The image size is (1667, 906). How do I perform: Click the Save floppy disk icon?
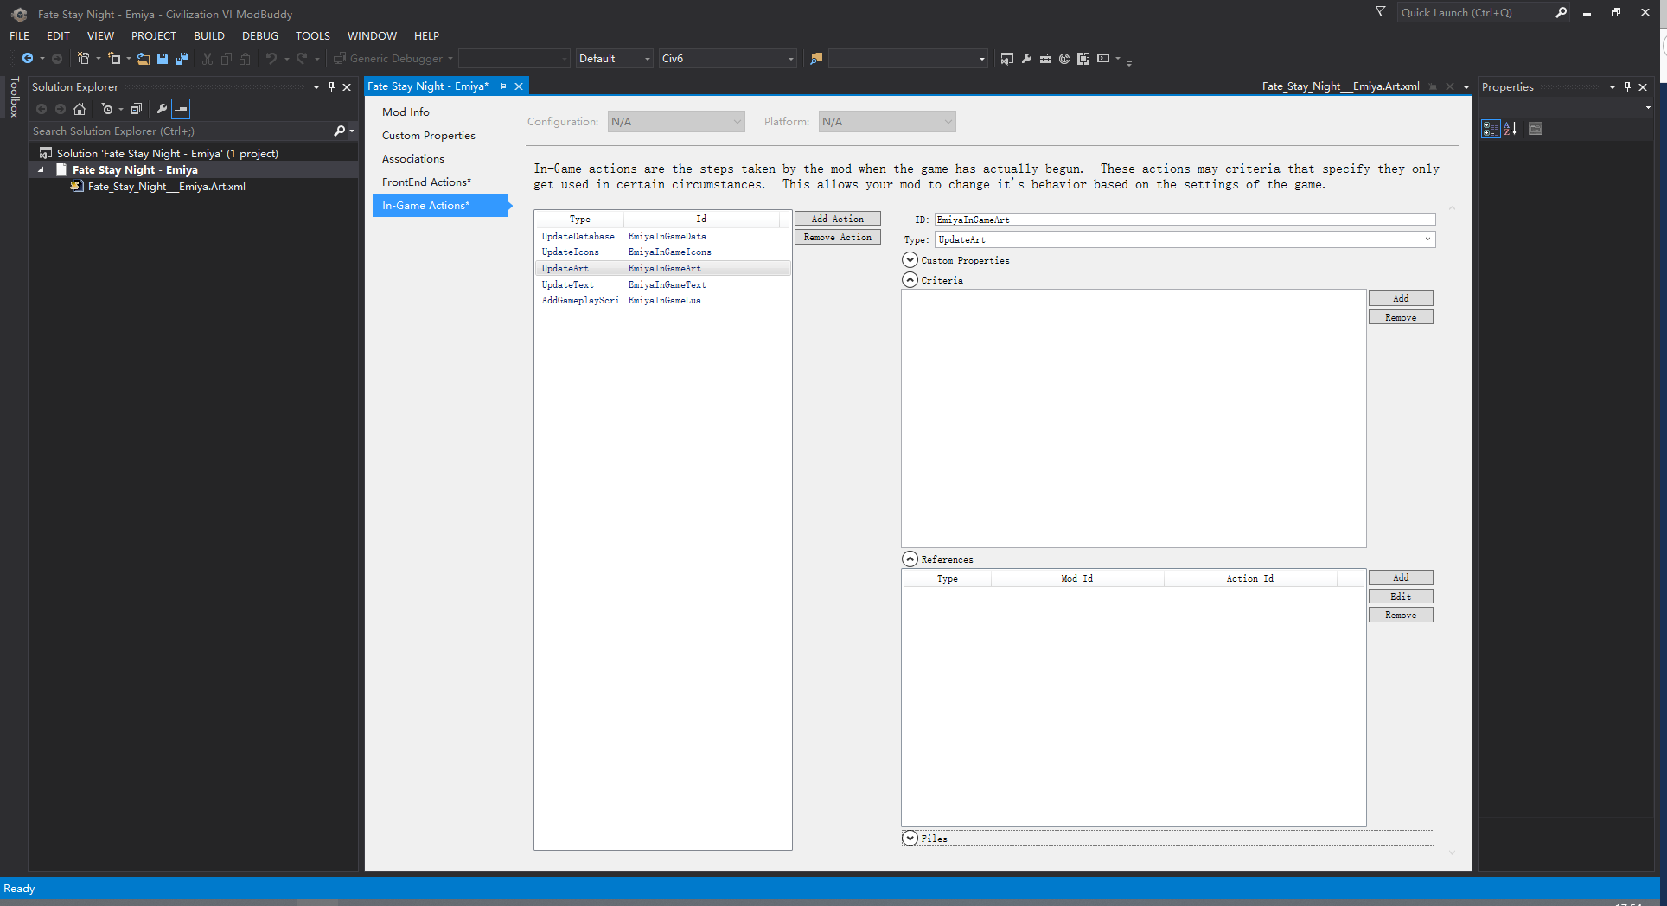point(163,59)
